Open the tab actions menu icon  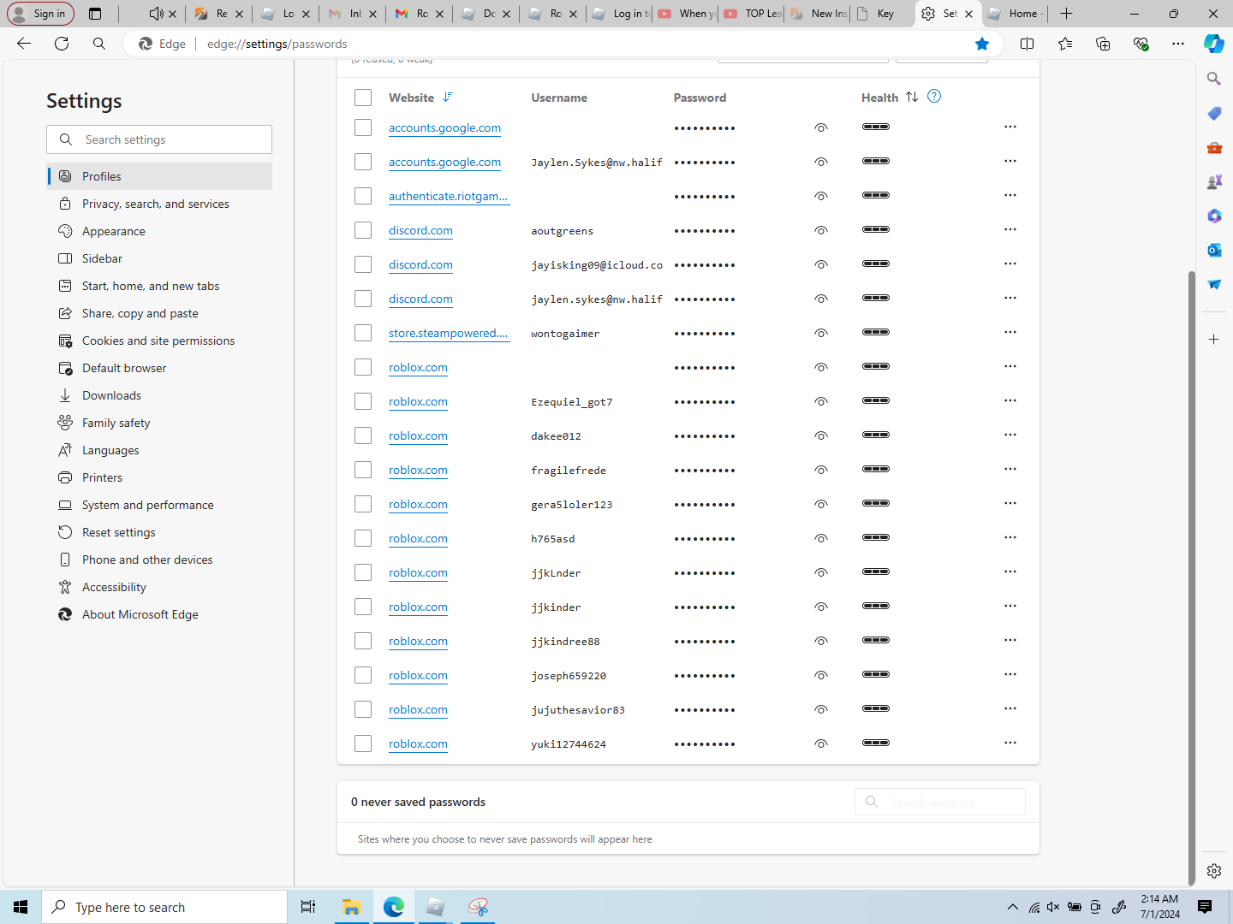tap(95, 14)
